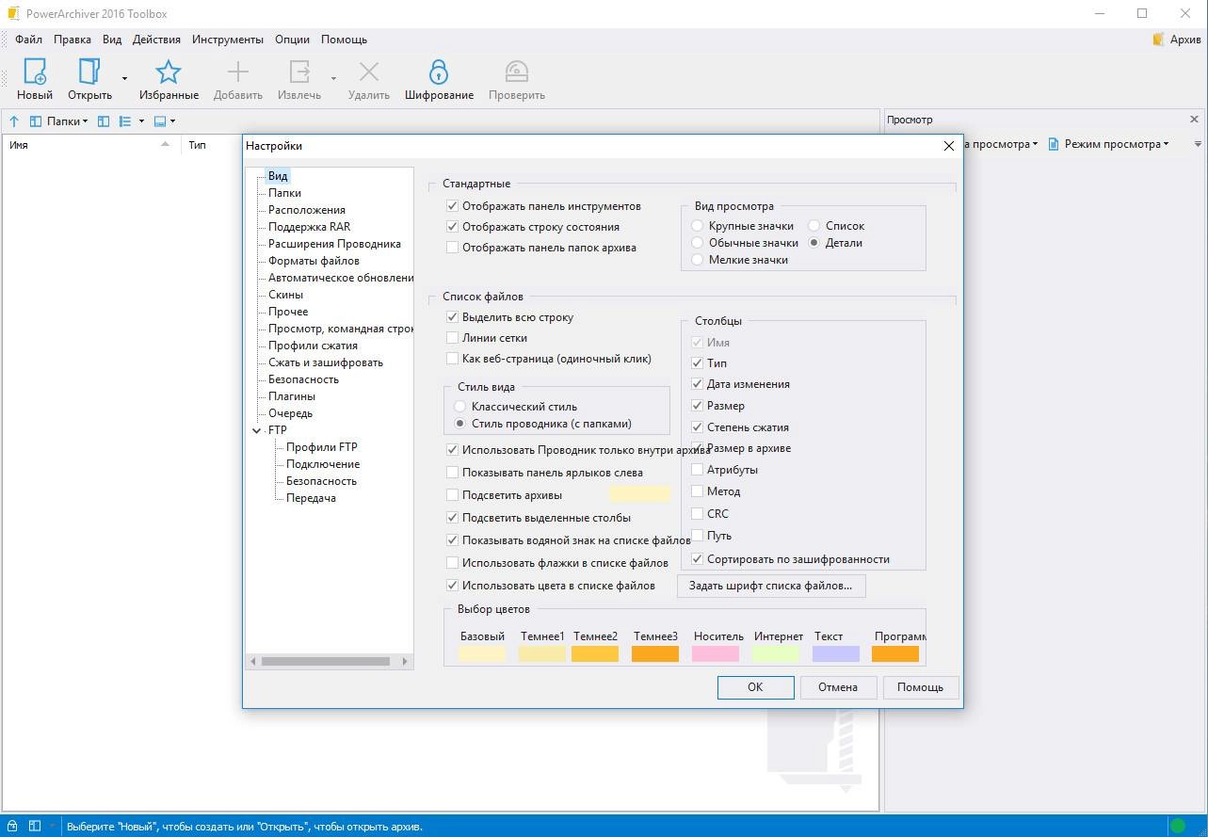Click the Помощь button in Настройки dialog
Image resolution: width=1208 pixels, height=837 pixels.
click(920, 687)
